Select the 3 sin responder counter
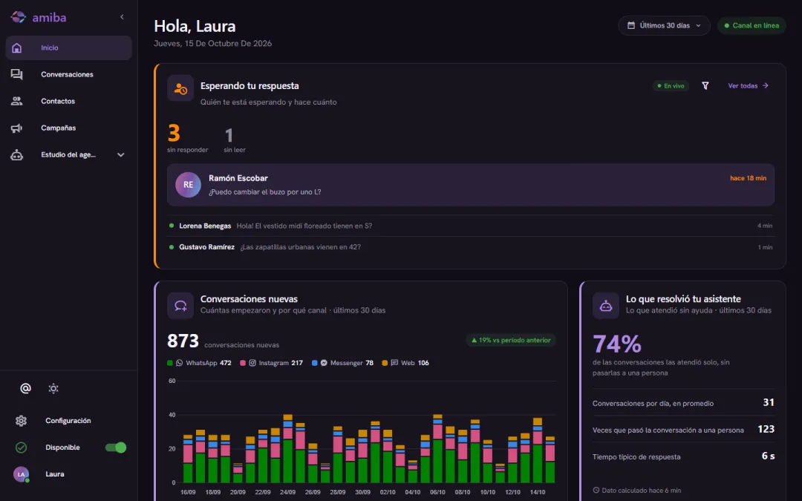 pos(187,138)
